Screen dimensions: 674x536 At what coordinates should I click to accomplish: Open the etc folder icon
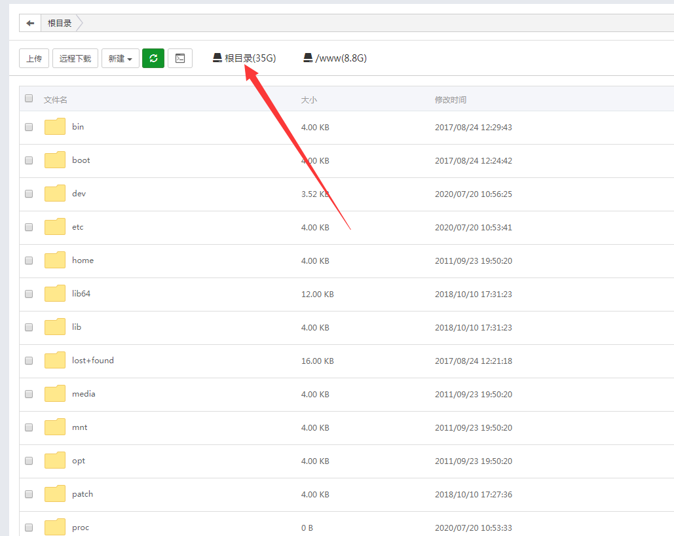pos(55,226)
